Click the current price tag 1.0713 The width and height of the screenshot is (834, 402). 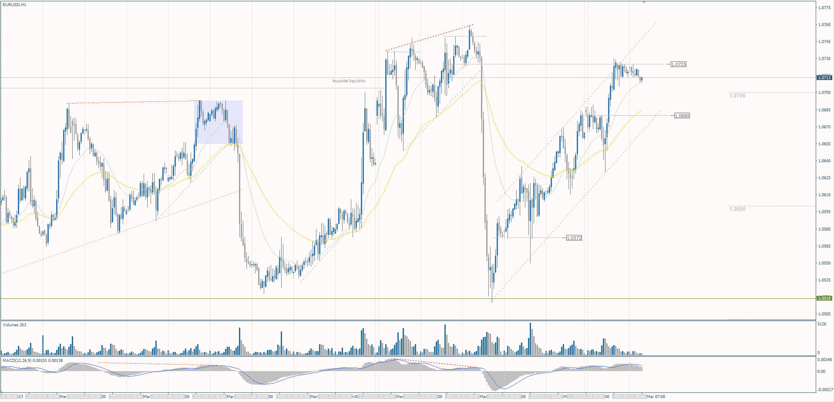[x=824, y=78]
